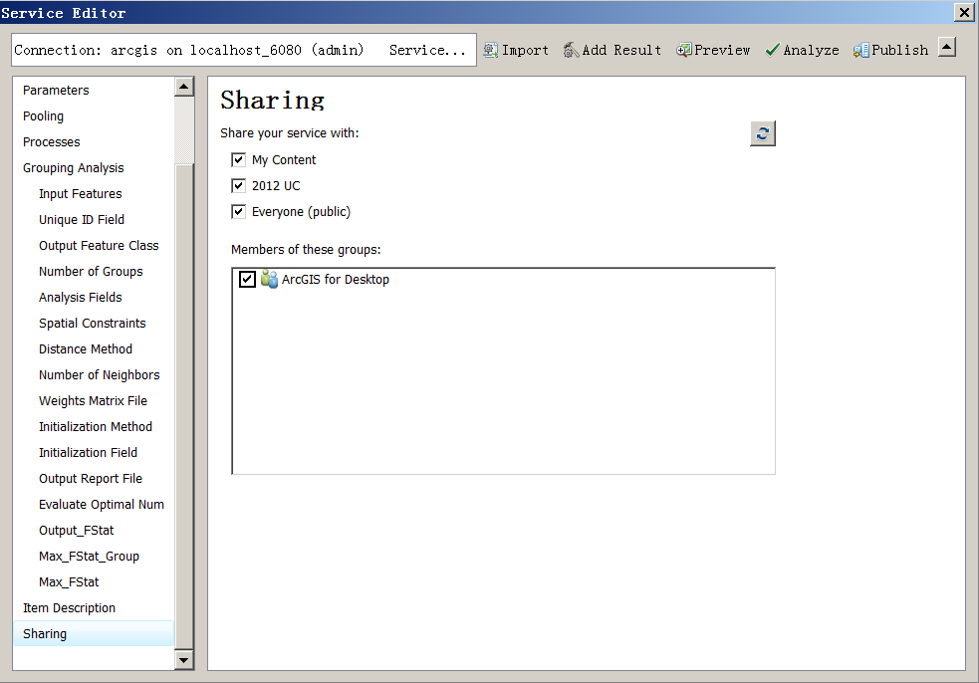
Task: Open Evaluate Optimal Num parameter
Action: tap(102, 505)
